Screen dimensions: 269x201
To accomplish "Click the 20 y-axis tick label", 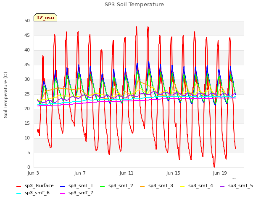I will click(27, 109).
